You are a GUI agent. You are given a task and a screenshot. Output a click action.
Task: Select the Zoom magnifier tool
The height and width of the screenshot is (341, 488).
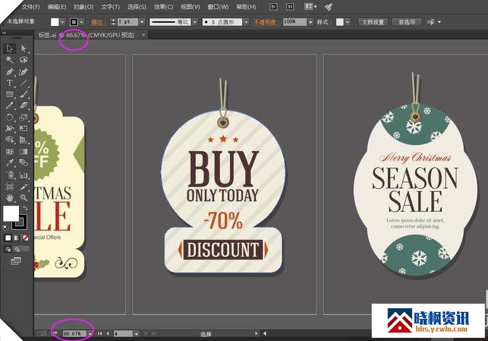click(23, 197)
